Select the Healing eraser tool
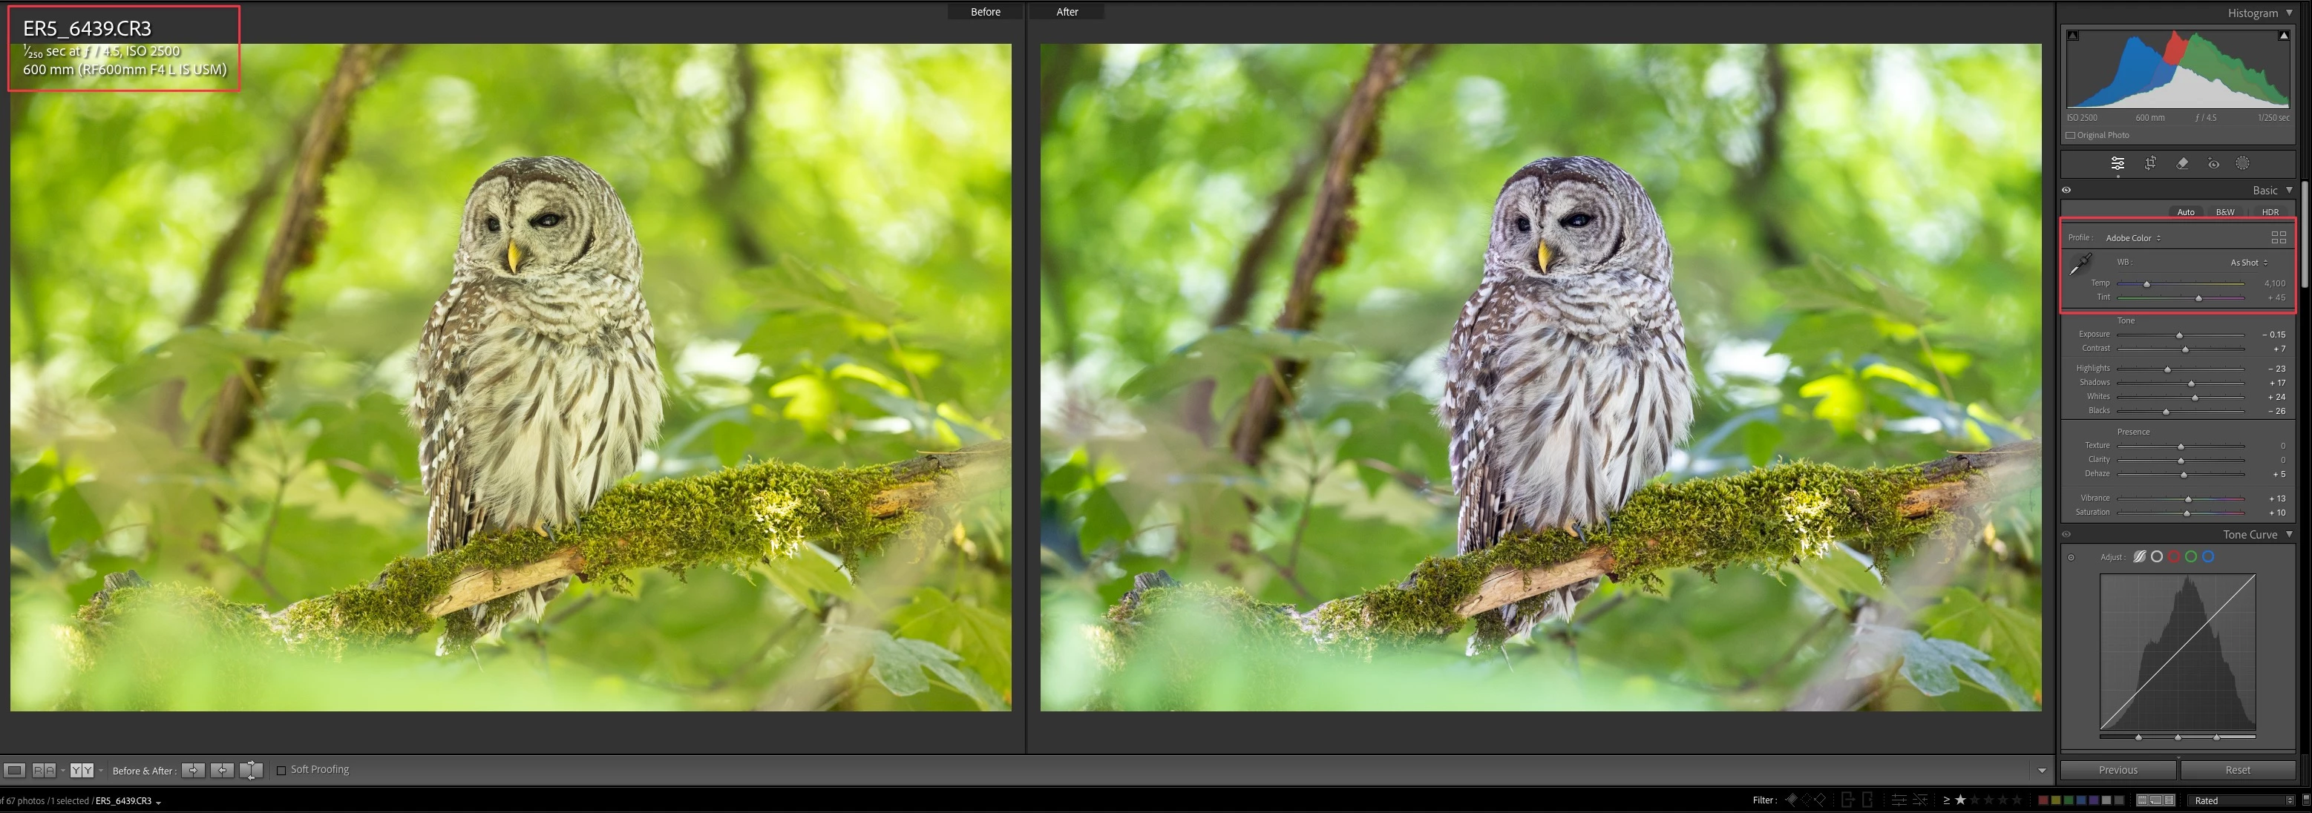 2182,163
